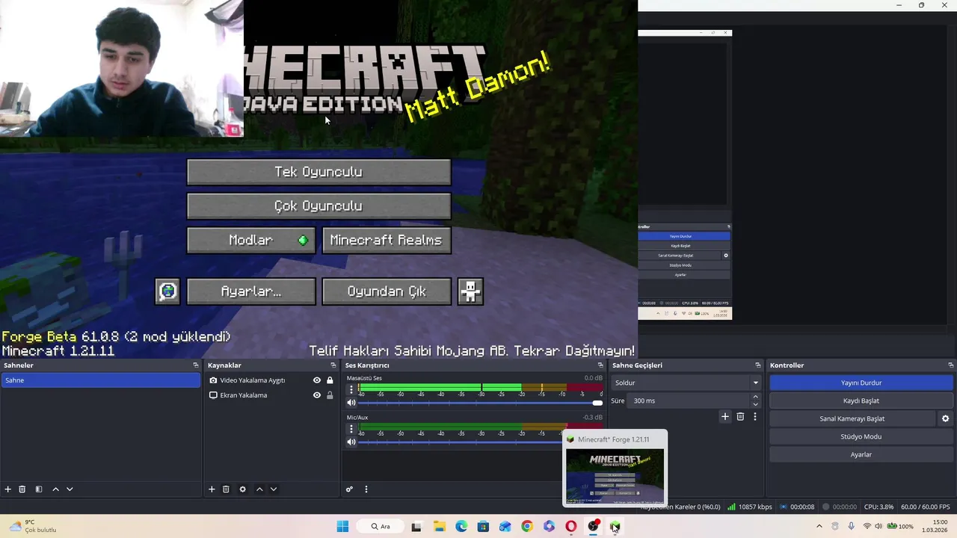This screenshot has height=538, width=957.
Task: Add a new scene transition
Action: (x=724, y=417)
